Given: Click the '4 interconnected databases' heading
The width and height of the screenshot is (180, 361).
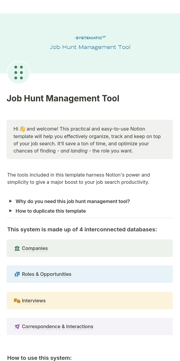Looking at the screenshot, I should pos(82,230).
